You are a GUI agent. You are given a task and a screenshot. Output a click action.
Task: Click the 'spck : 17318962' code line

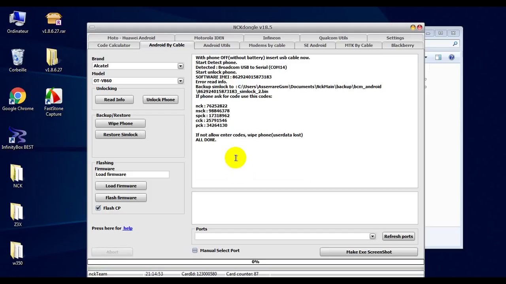tap(213, 116)
